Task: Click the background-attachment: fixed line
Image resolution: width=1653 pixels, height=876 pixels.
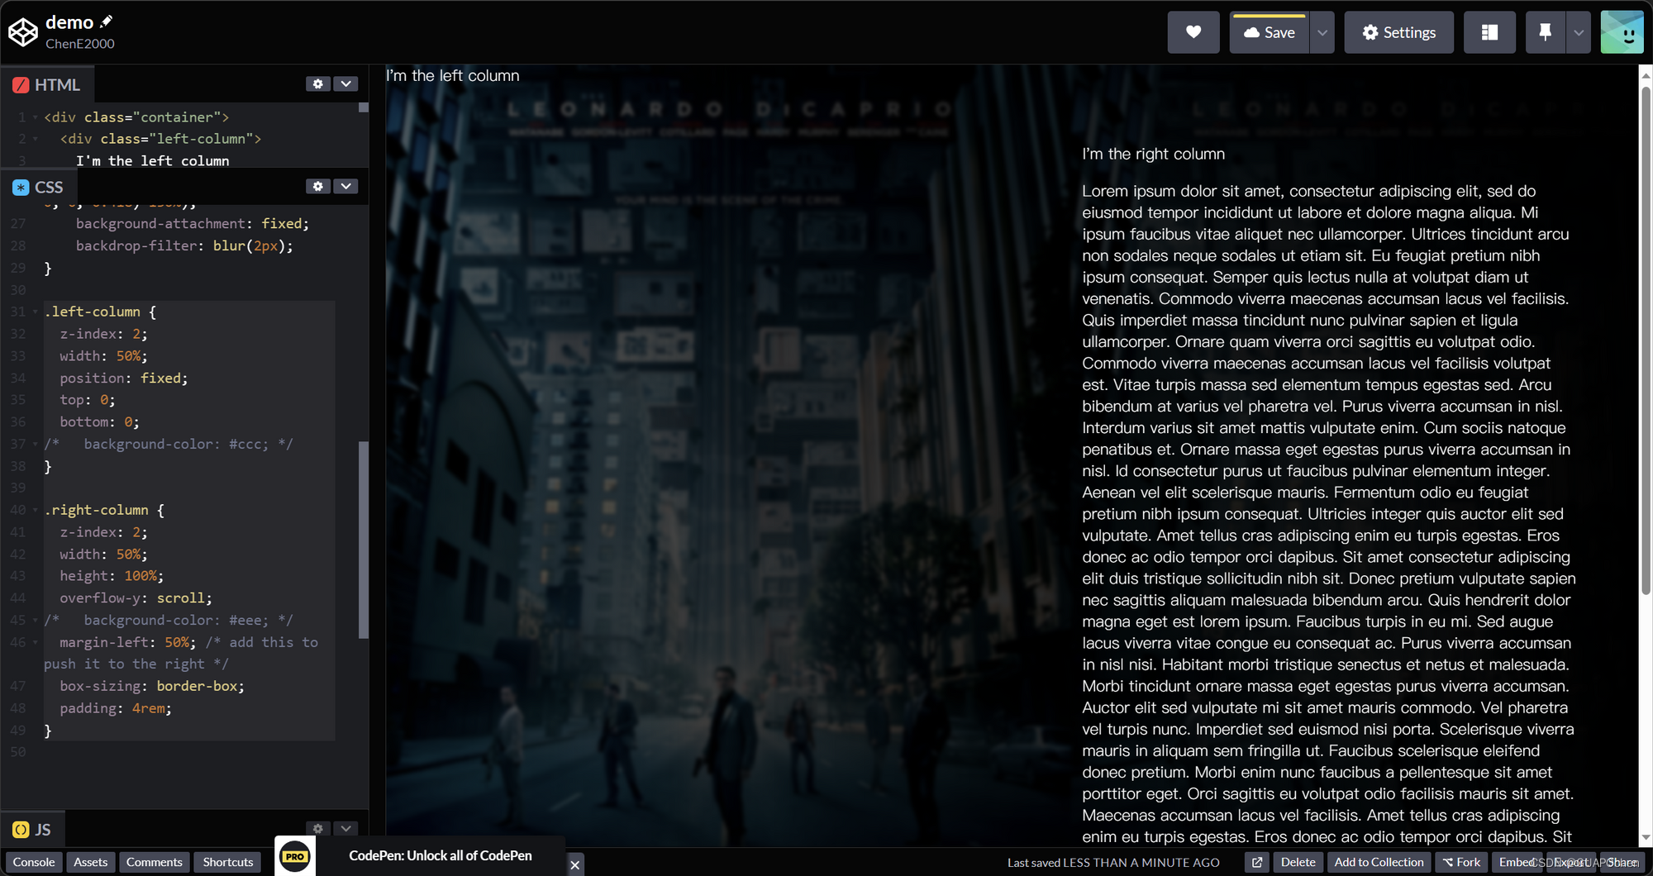Action: (x=192, y=223)
